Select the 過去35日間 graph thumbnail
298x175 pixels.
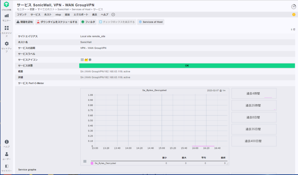[x=254, y=129]
